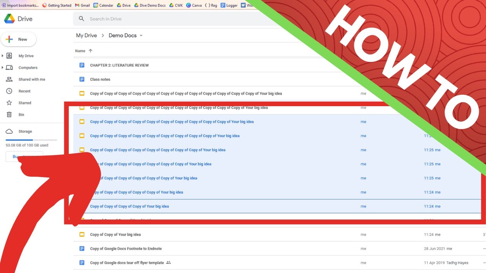
Task: Open the CWK bookmark
Action: [x=176, y=5]
